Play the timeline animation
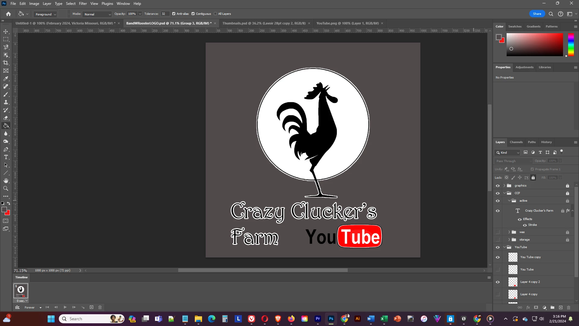The height and width of the screenshot is (326, 579). pyautogui.click(x=65, y=307)
